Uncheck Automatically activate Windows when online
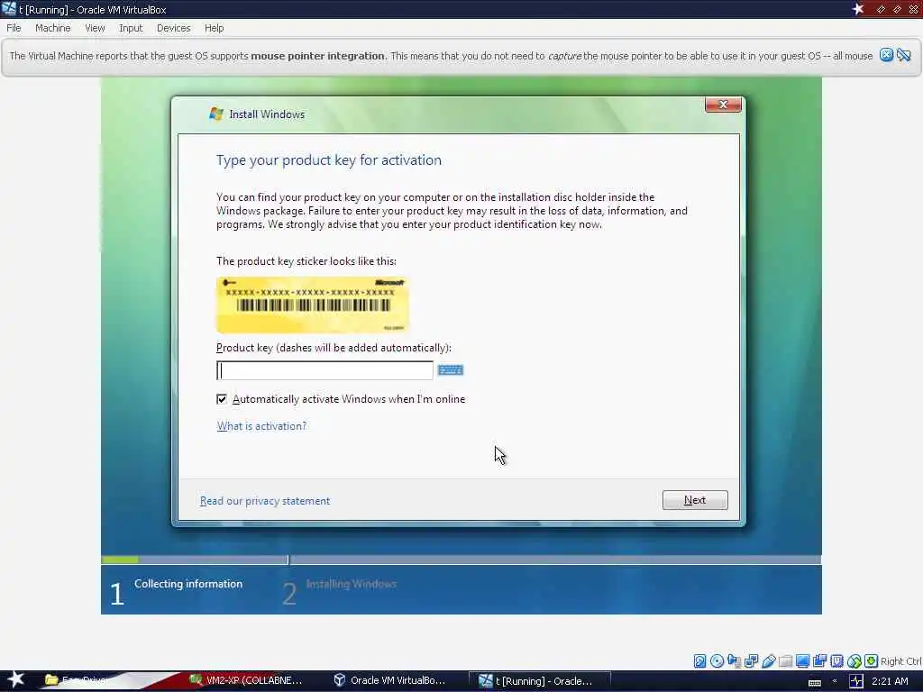Image resolution: width=923 pixels, height=692 pixels. click(x=222, y=399)
